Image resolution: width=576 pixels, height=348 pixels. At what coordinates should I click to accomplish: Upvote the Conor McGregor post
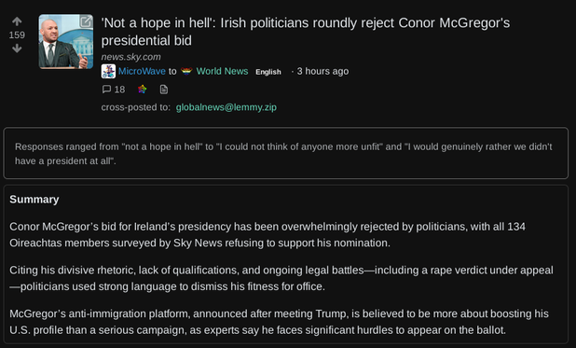click(17, 21)
